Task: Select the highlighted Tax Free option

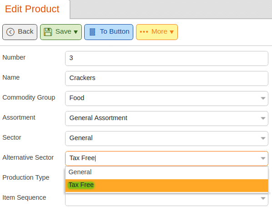Action: (167, 186)
